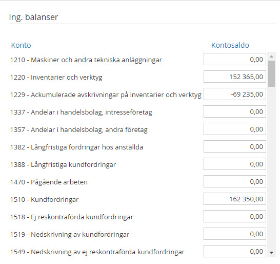Click balance field for Långfristiga fordringar hos anställda
The height and width of the screenshot is (264, 280).
[x=235, y=146]
